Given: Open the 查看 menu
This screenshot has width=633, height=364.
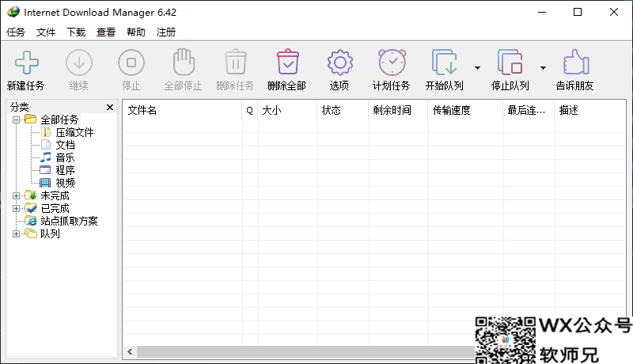Looking at the screenshot, I should tap(106, 32).
